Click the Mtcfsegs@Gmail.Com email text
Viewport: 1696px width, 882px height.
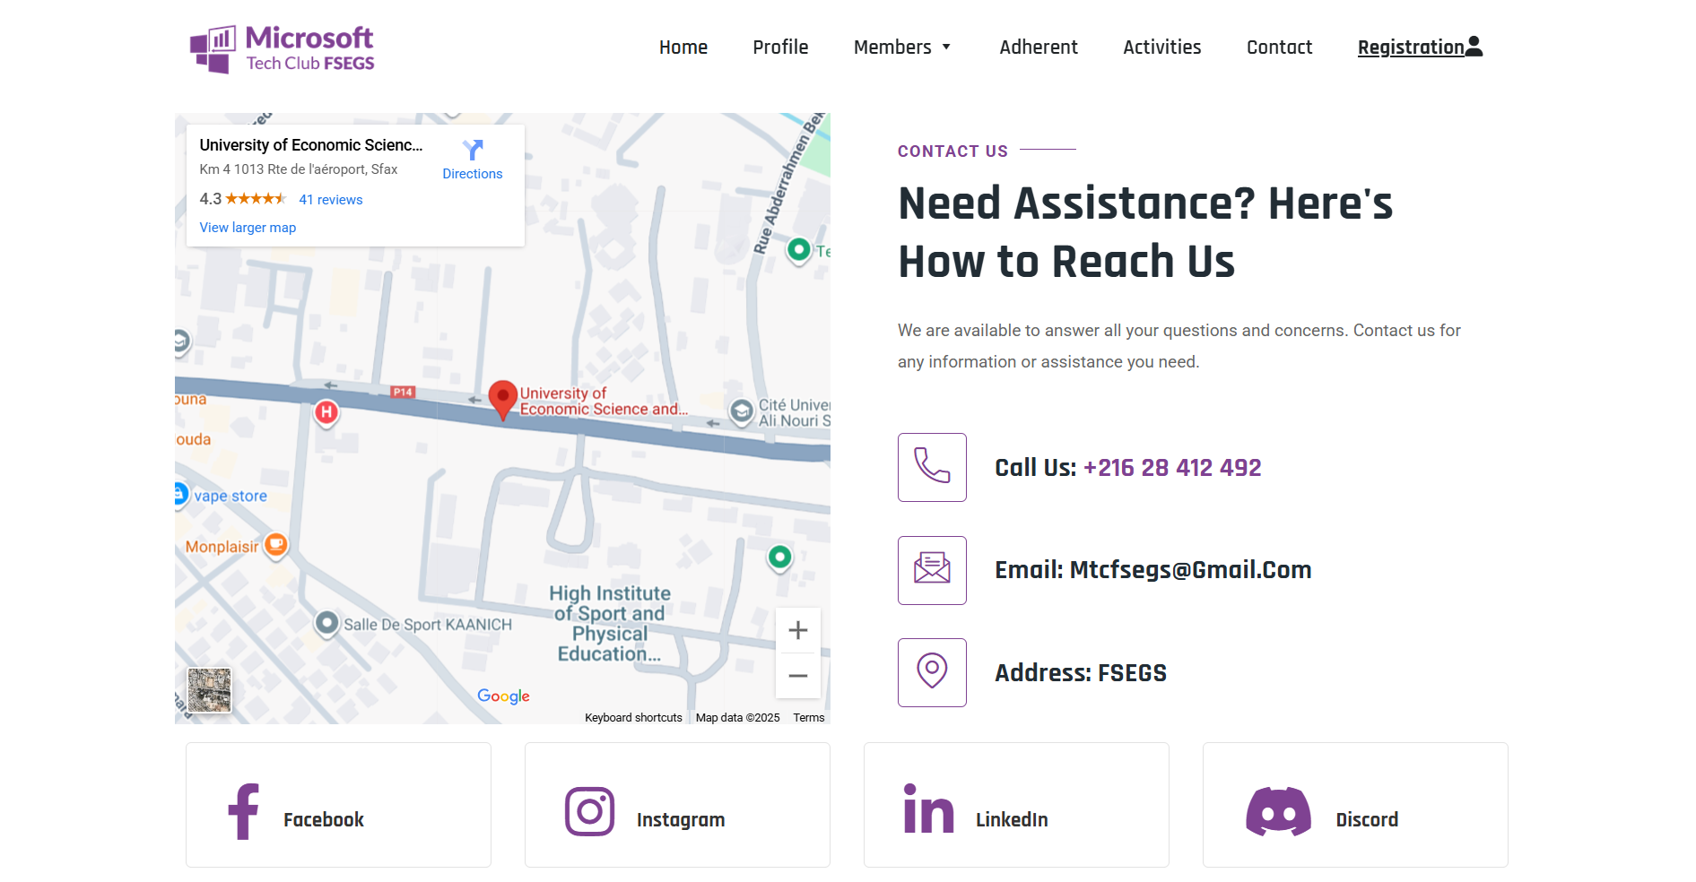1190,570
